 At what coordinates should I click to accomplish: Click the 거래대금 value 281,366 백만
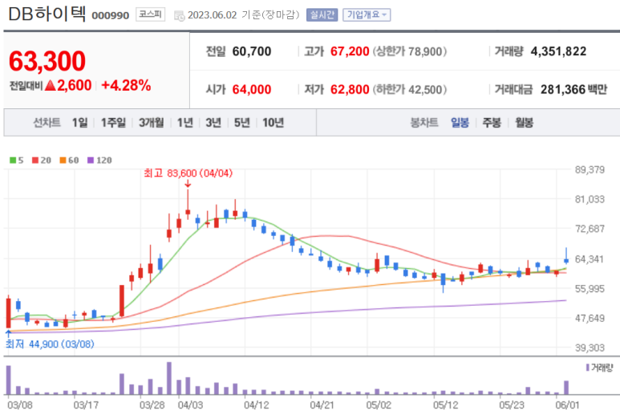(573, 89)
